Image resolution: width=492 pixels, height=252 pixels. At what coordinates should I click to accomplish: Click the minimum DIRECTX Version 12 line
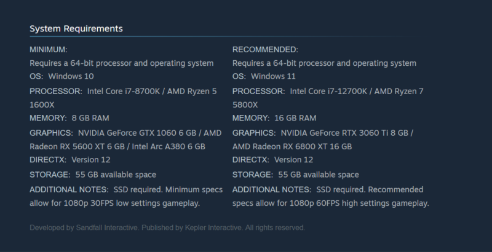(70, 160)
